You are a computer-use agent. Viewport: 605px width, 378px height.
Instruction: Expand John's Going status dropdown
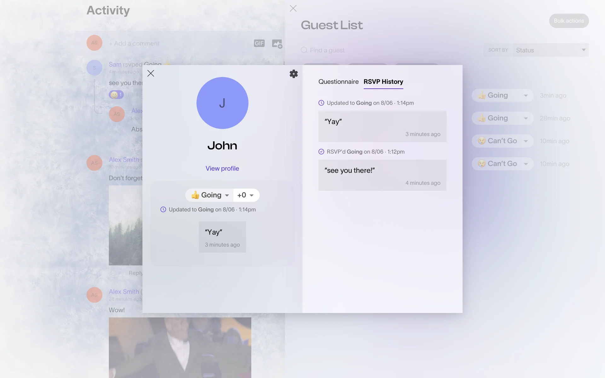210,195
